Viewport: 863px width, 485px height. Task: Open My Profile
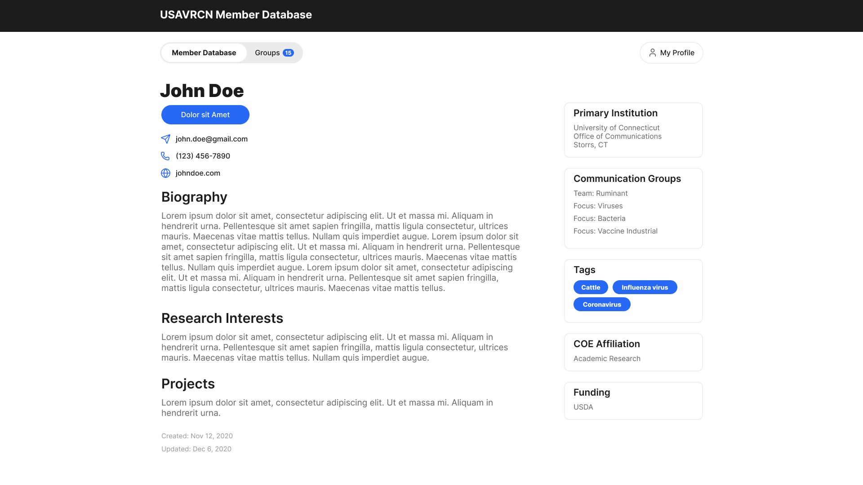pos(671,53)
